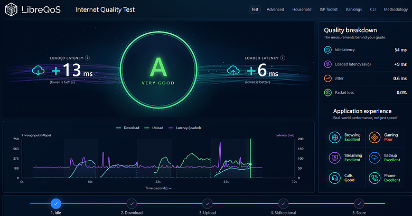Click the Loaded latency waveform icon
This screenshot has height=216, width=412.
[327, 64]
